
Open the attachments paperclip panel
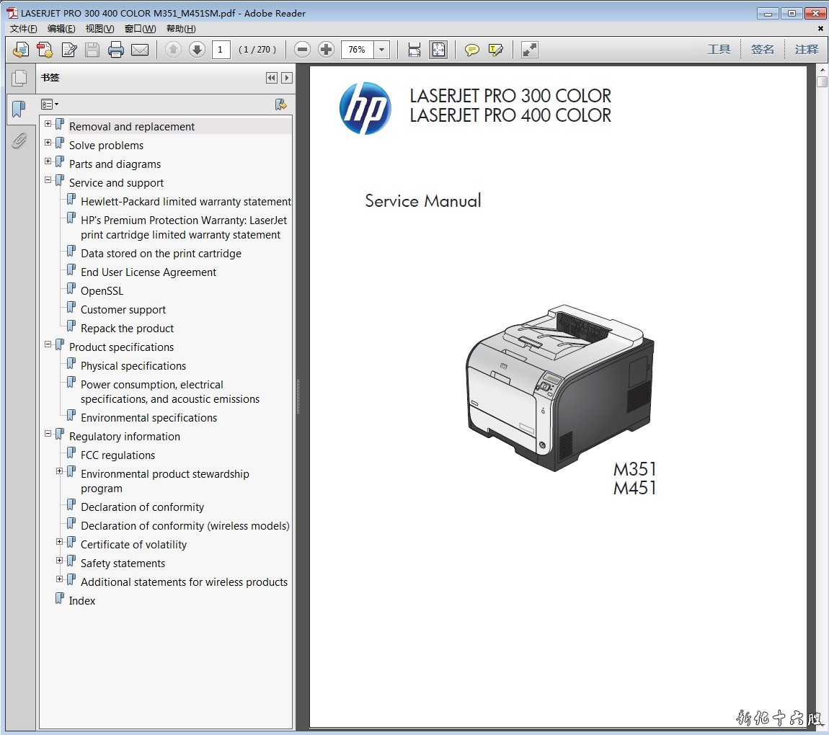tap(19, 141)
